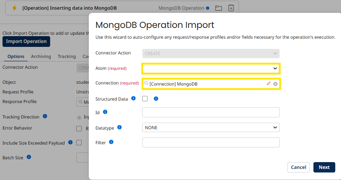This screenshot has width=341, height=180.
Task: Click the Datatype info icon
Action: pos(119,127)
